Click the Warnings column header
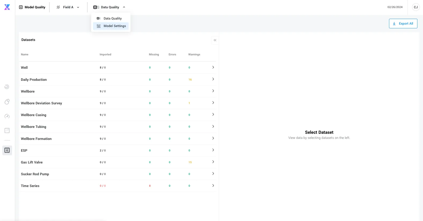Image resolution: width=423 pixels, height=221 pixels. coord(194,55)
